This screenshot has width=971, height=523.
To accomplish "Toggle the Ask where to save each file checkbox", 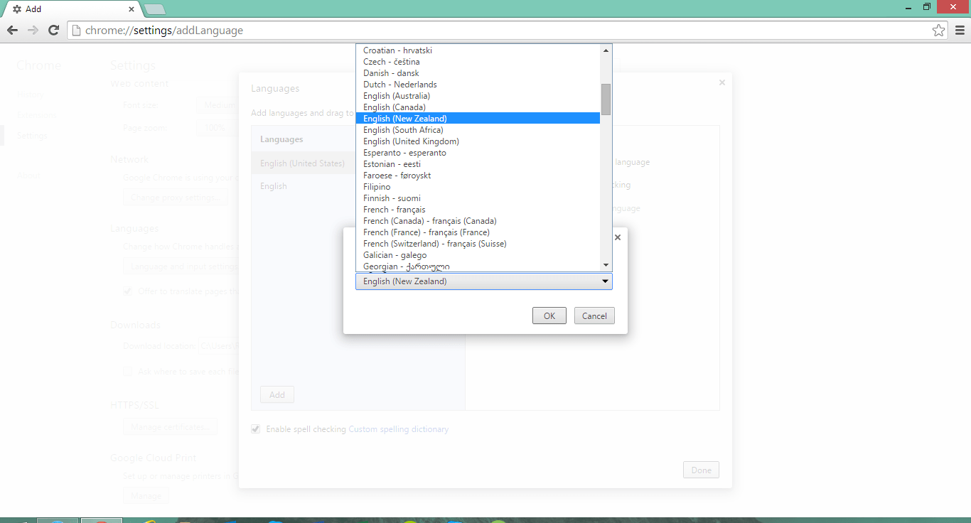I will (x=128, y=371).
